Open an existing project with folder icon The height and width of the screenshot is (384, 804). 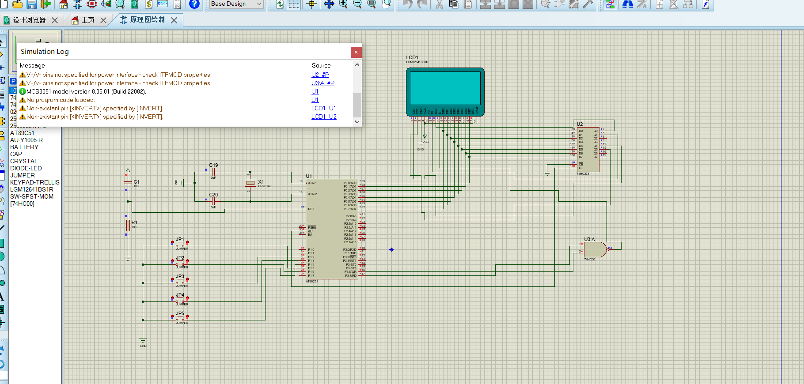click(x=17, y=4)
